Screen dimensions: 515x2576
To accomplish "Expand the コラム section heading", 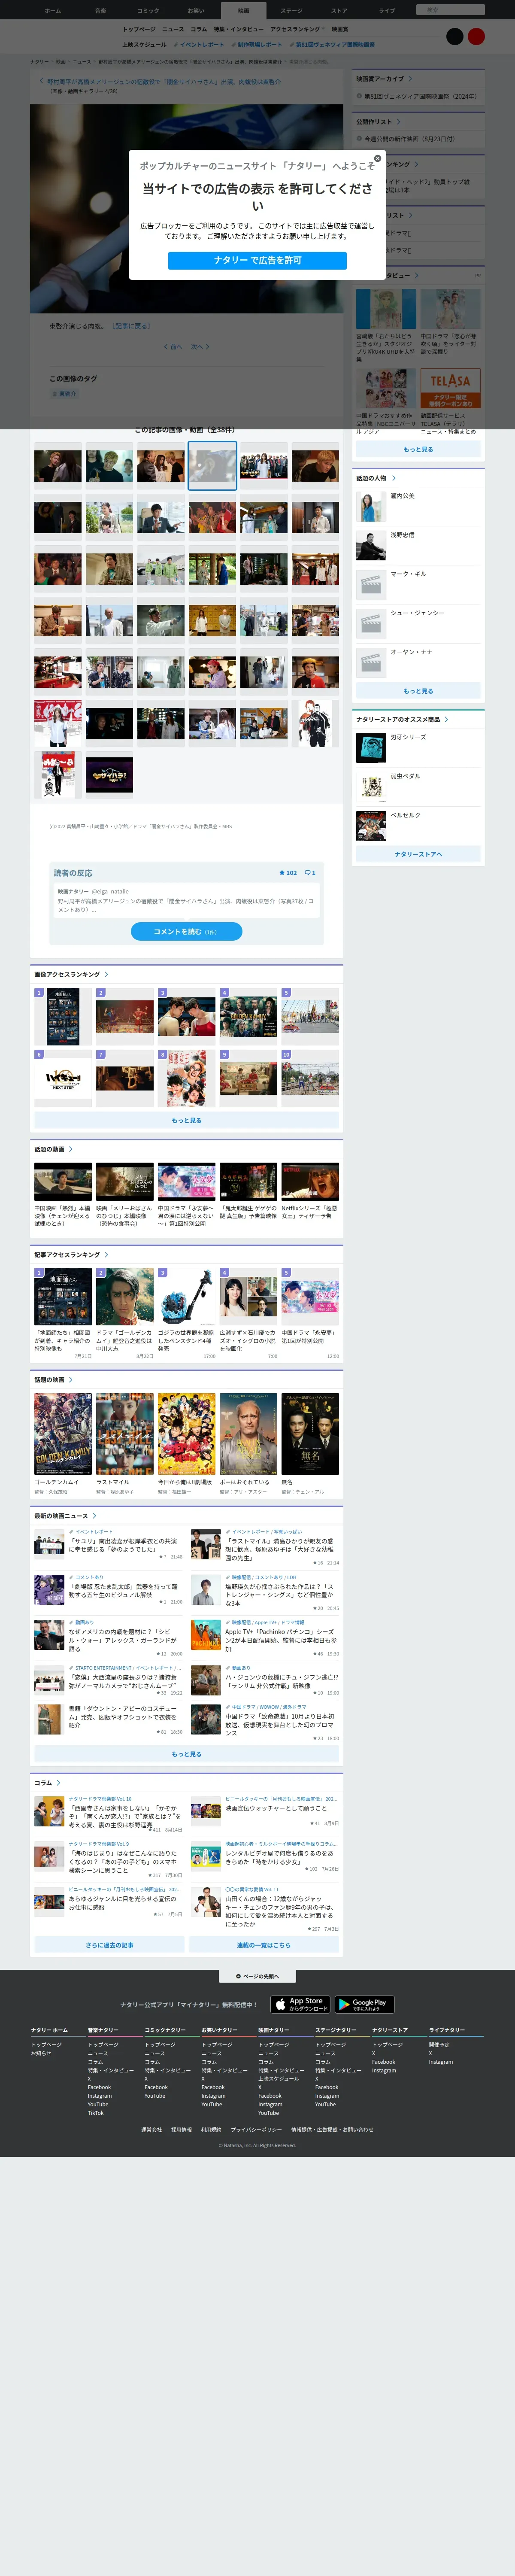I will pyautogui.click(x=47, y=1783).
